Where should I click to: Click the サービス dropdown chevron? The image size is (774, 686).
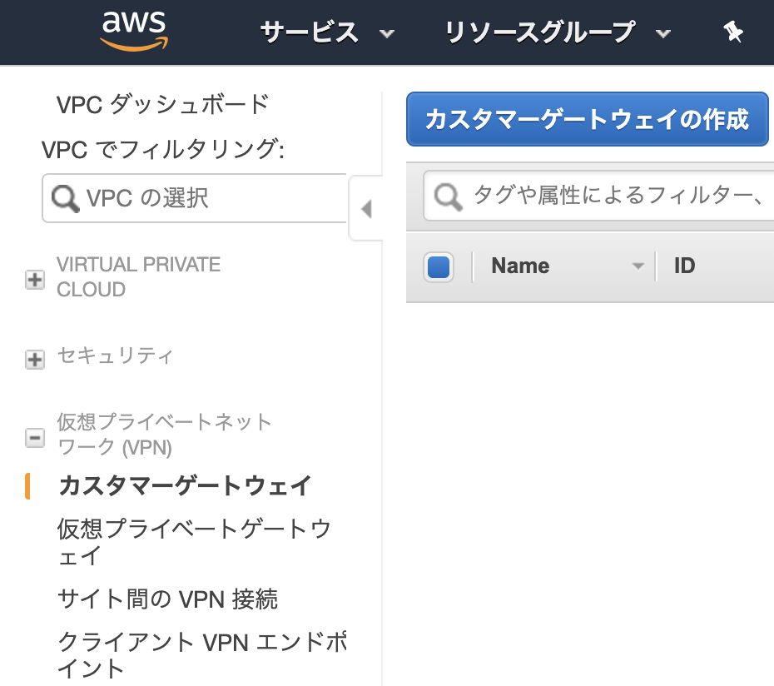[386, 33]
